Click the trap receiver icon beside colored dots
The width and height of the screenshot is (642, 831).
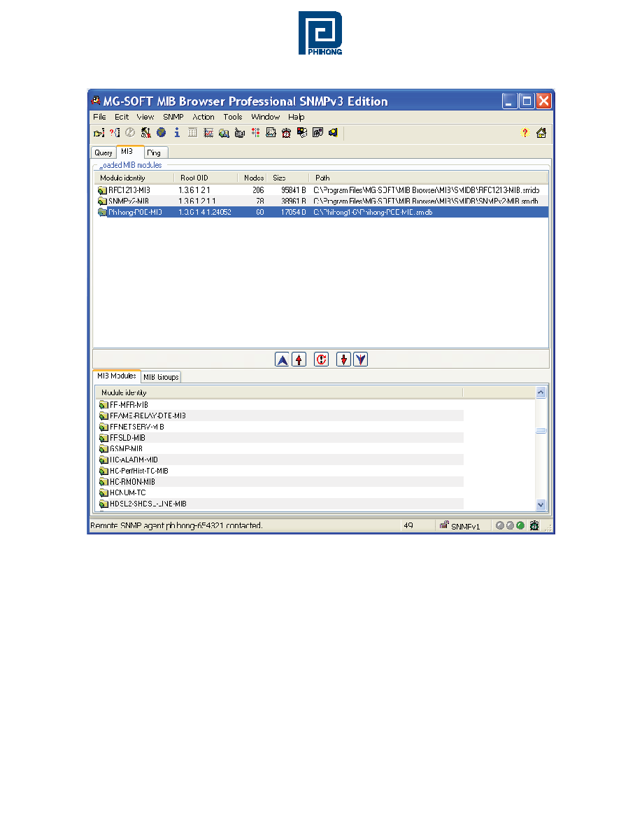pyautogui.click(x=240, y=133)
